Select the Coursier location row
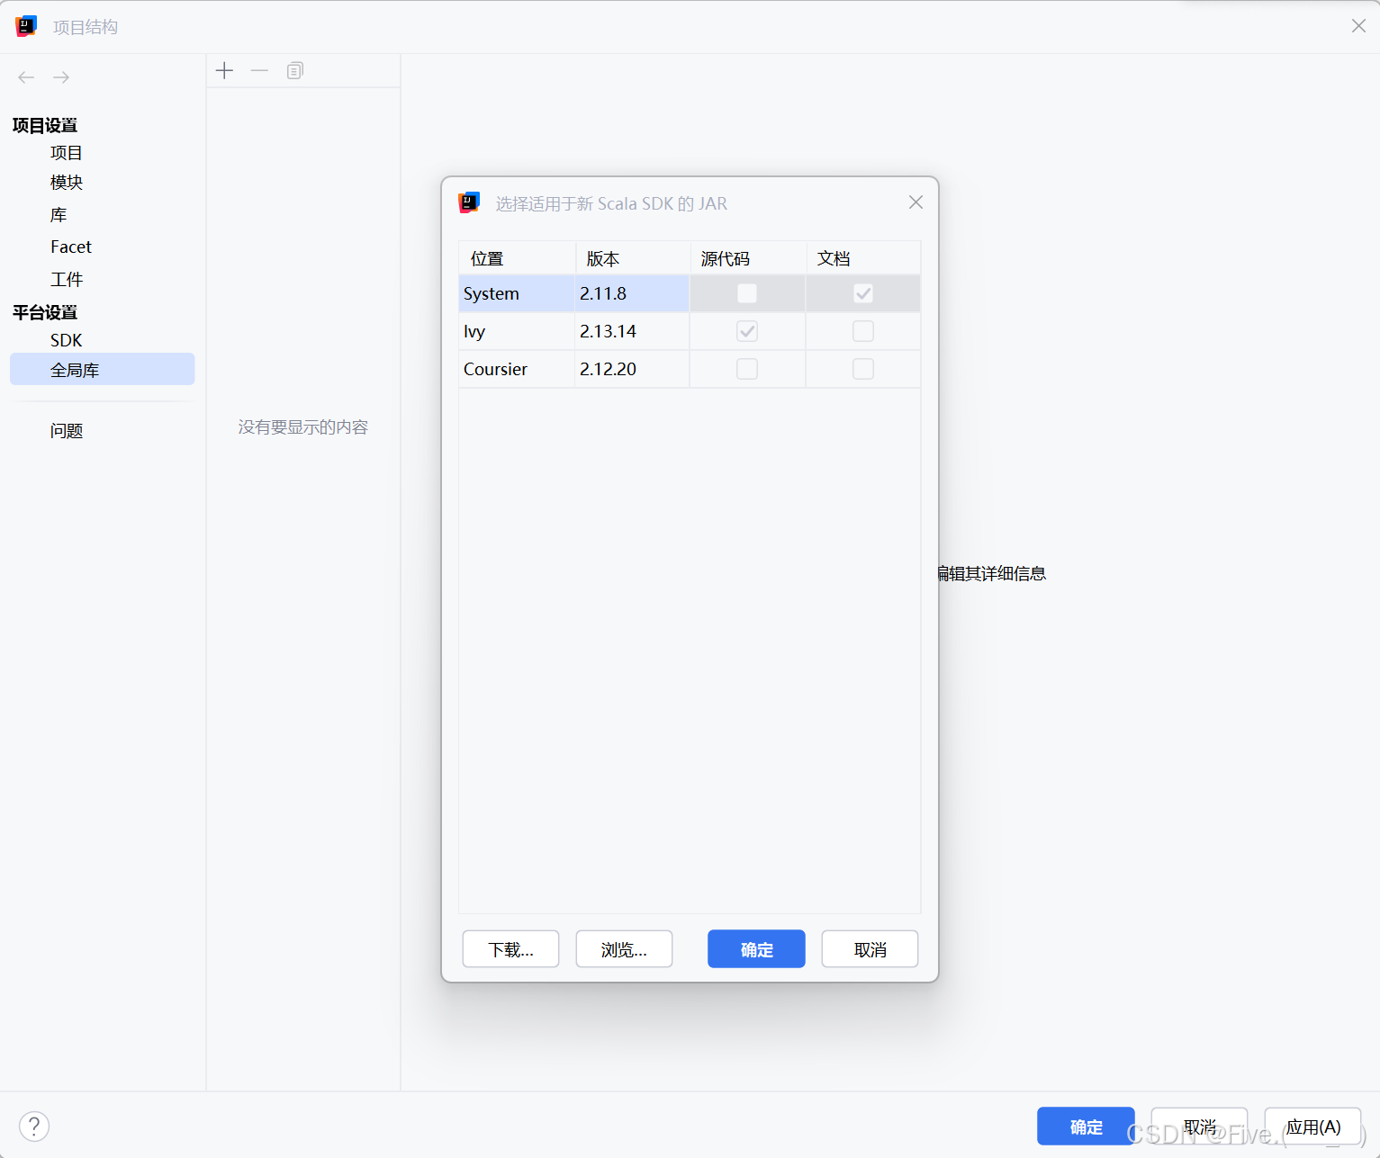The width and height of the screenshot is (1380, 1158). point(517,369)
